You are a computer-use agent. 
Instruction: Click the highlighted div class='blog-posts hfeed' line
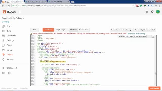[x=53, y=62]
